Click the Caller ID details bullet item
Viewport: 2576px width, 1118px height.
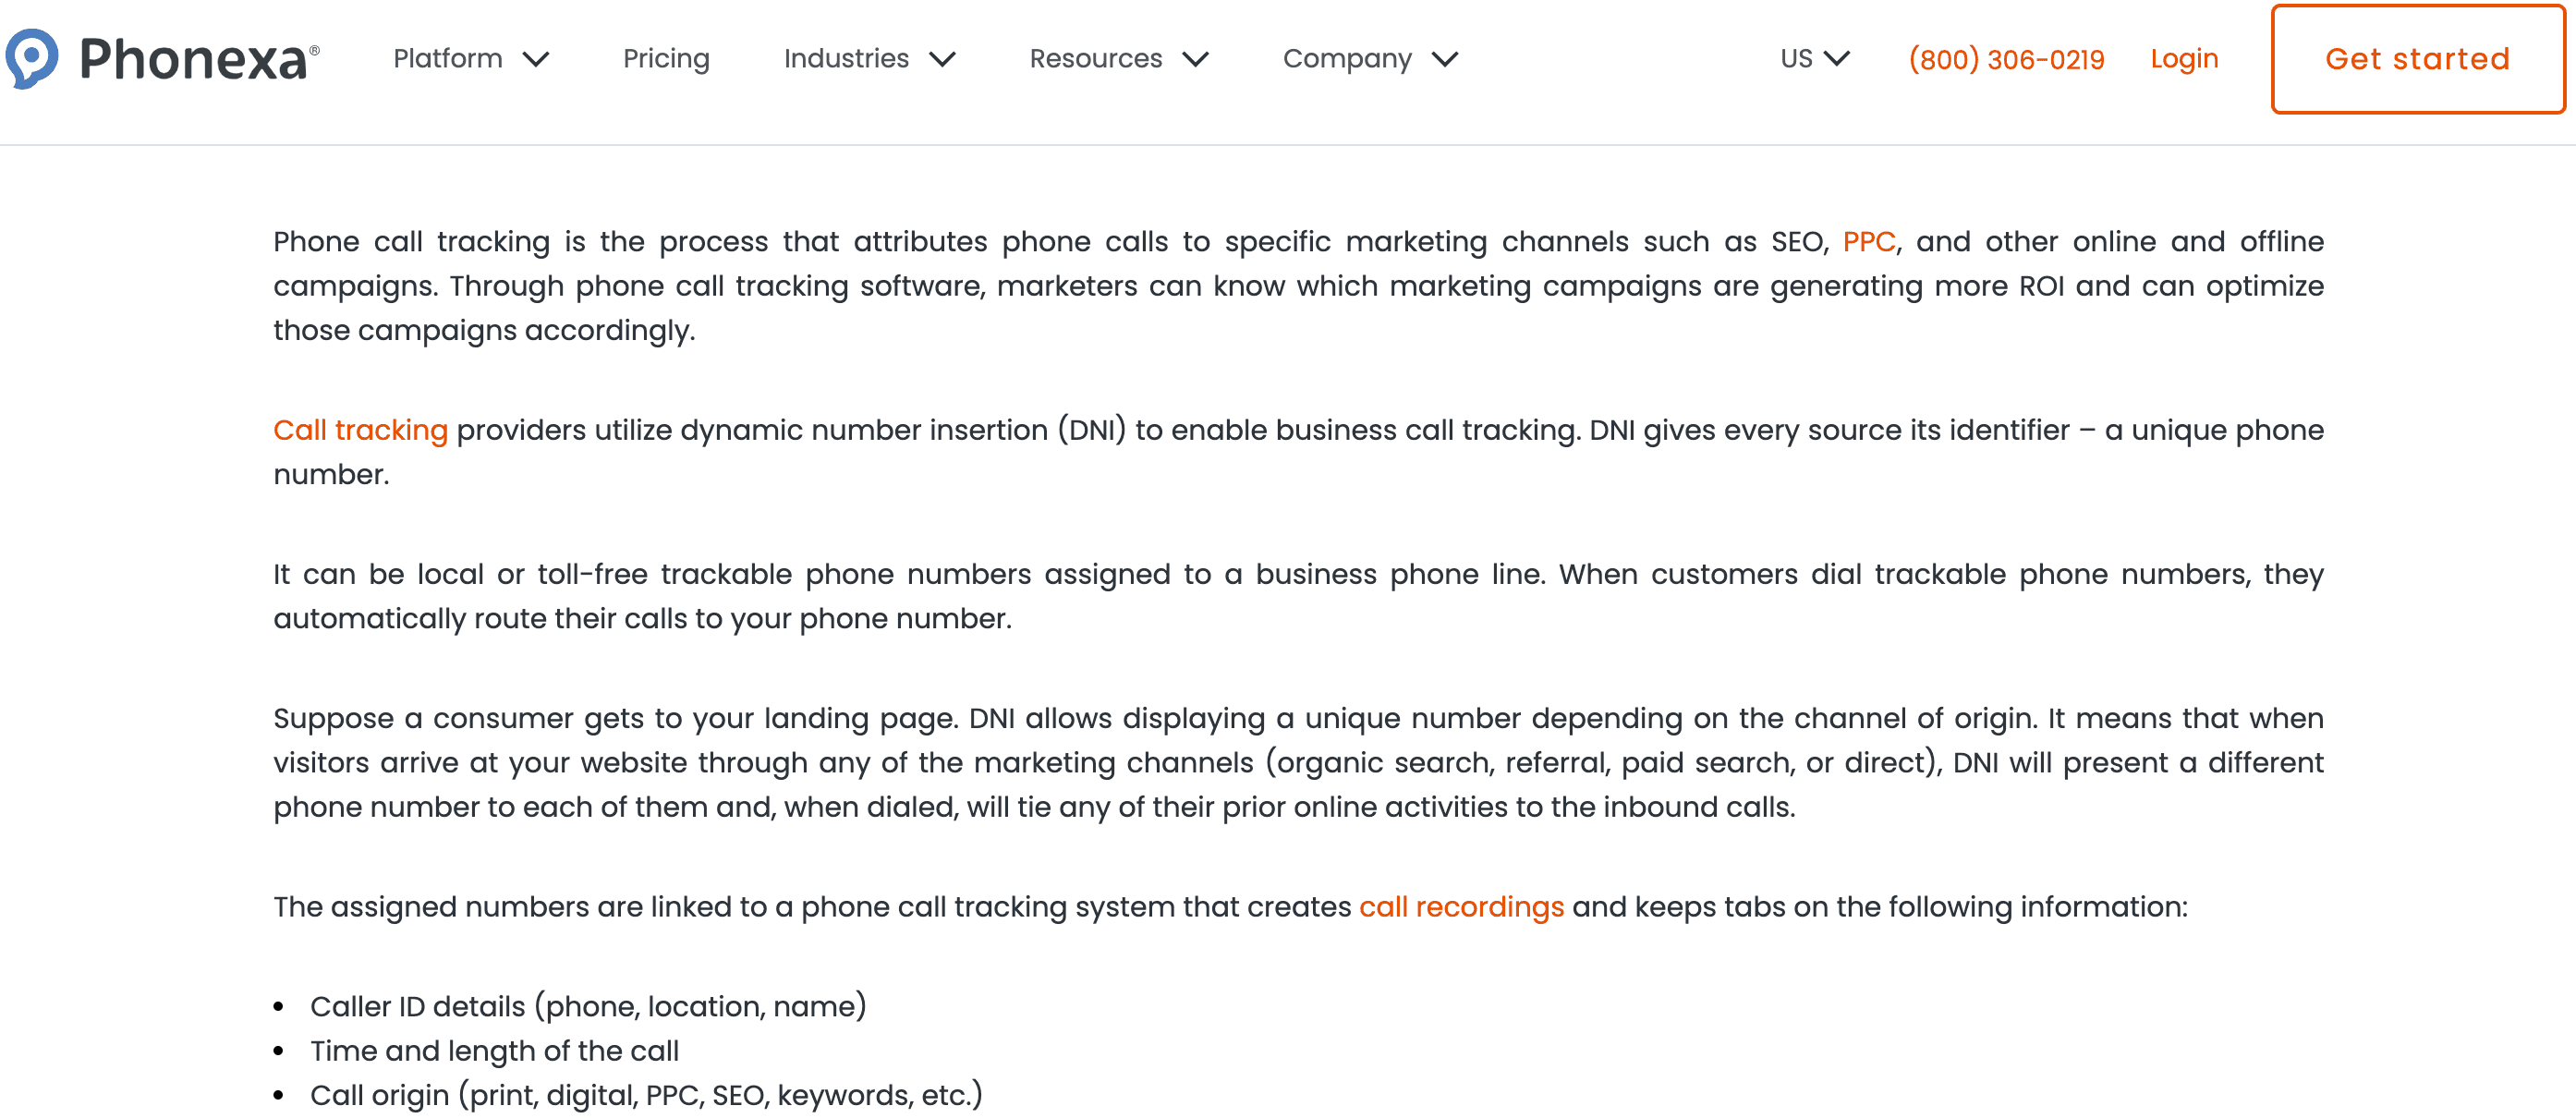(588, 1007)
